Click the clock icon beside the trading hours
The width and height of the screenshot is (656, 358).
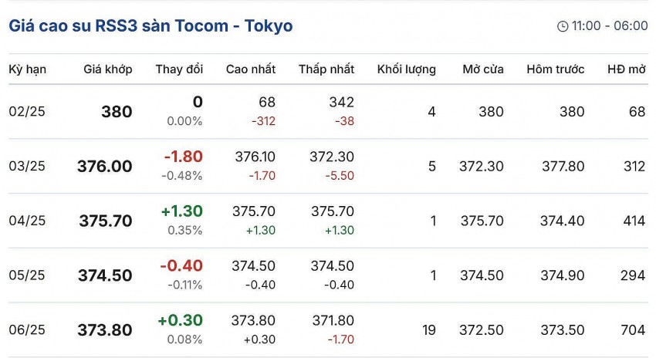pos(562,26)
